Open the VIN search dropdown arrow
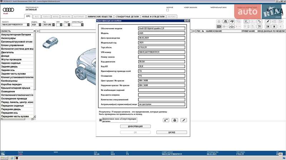 pyautogui.click(x=28, y=25)
